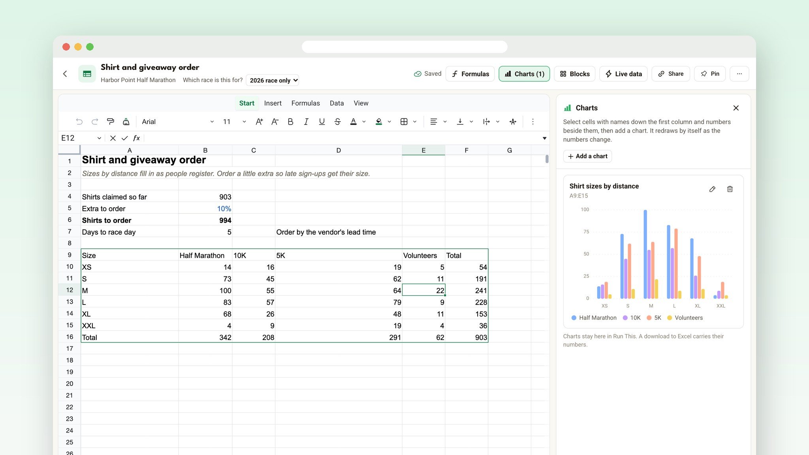Apply font color with the A icon
The width and height of the screenshot is (809, 455).
click(x=354, y=122)
